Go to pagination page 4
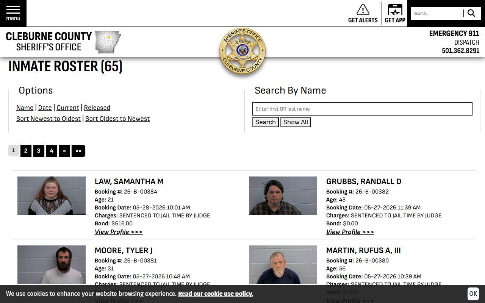Screen dimensions: 485x303 coord(52,151)
